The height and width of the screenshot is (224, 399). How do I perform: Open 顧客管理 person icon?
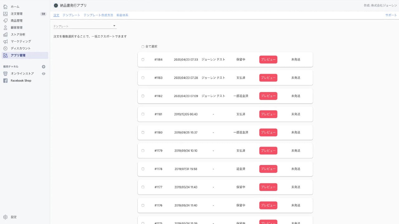point(5,27)
